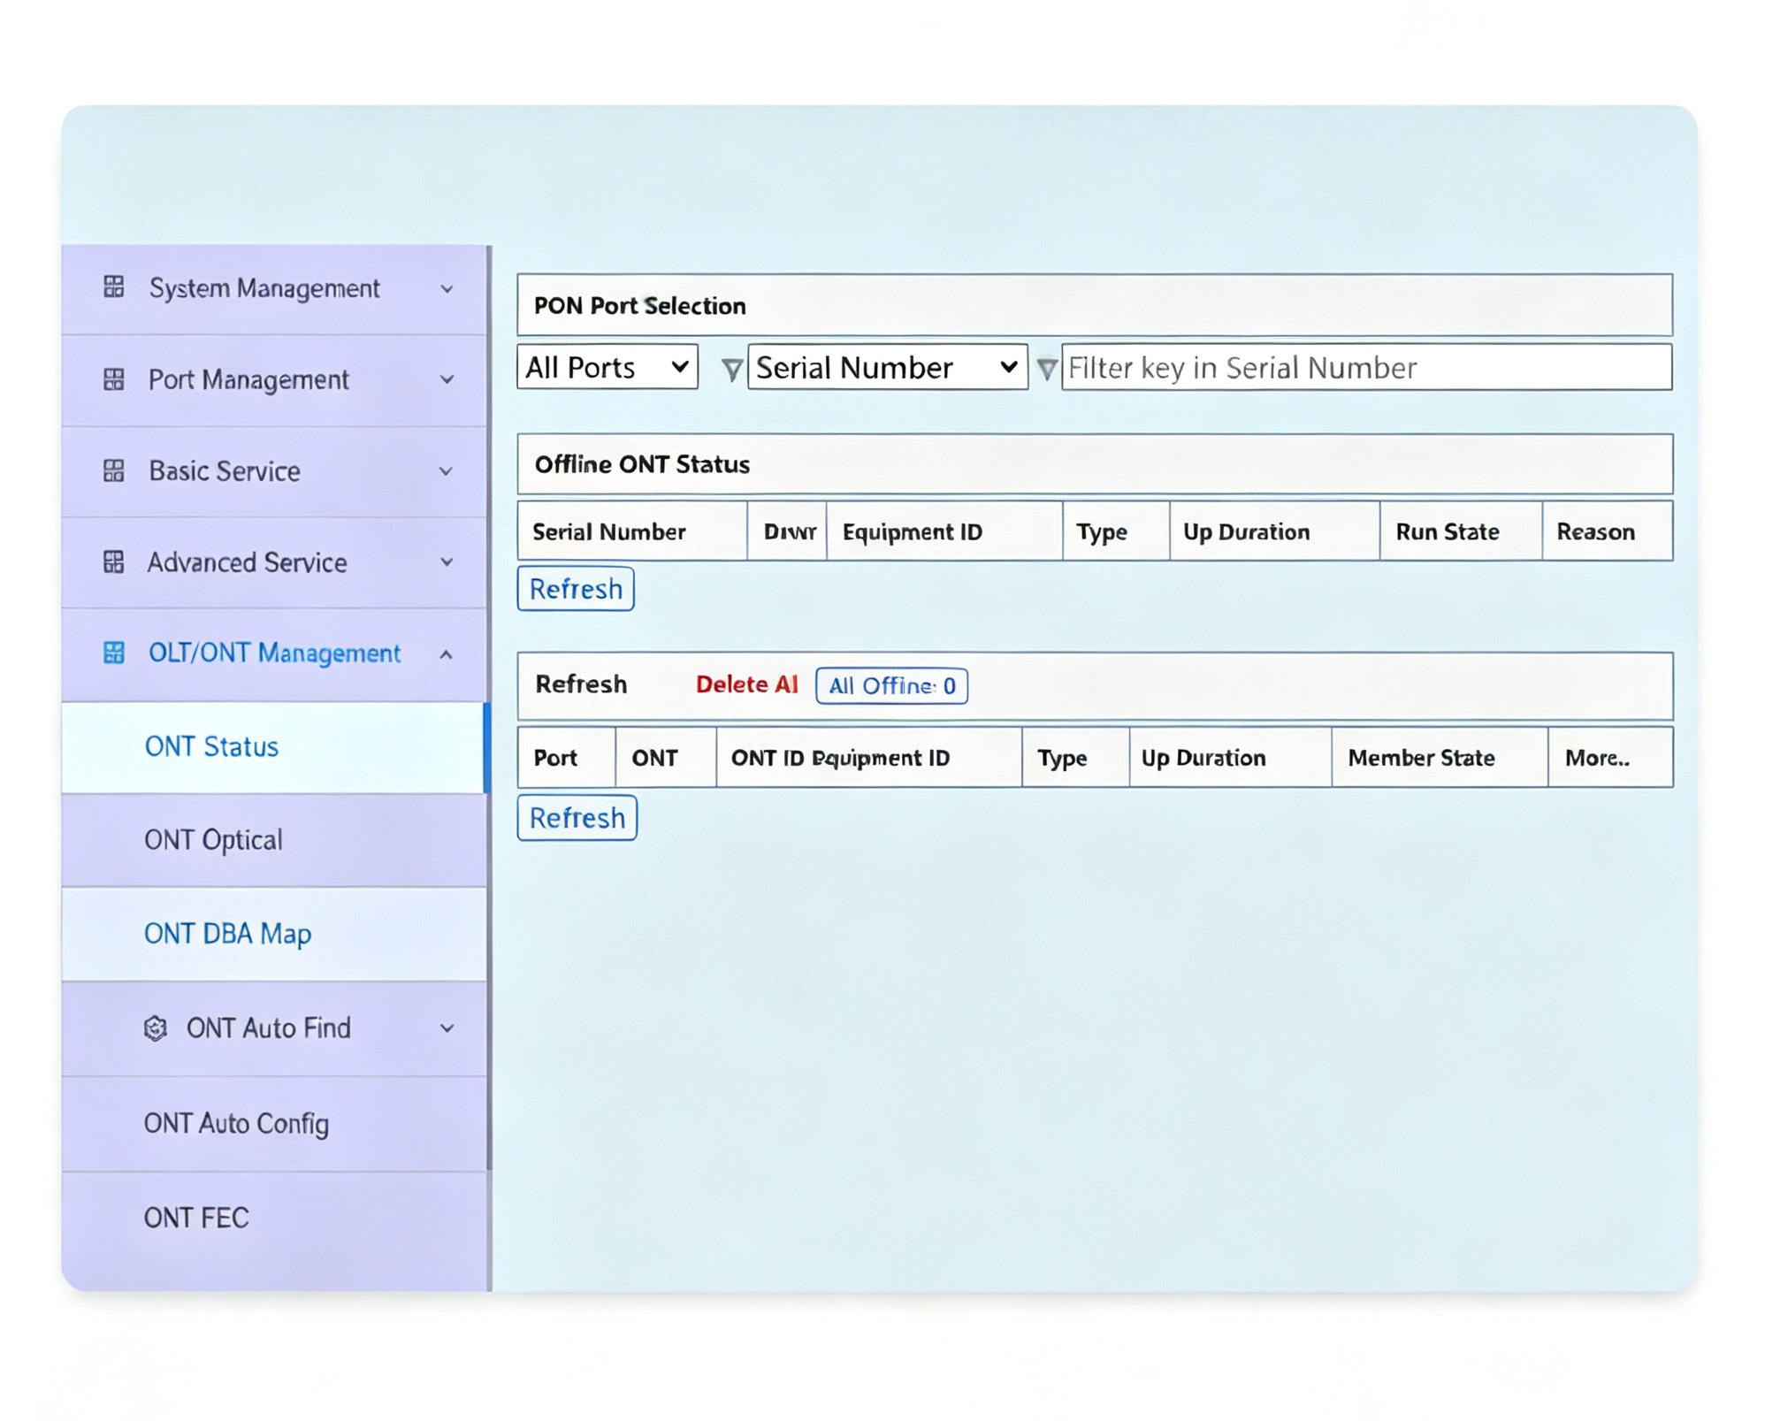Collapse the OLT/ONT Management section
The image size is (1765, 1421).
(447, 654)
